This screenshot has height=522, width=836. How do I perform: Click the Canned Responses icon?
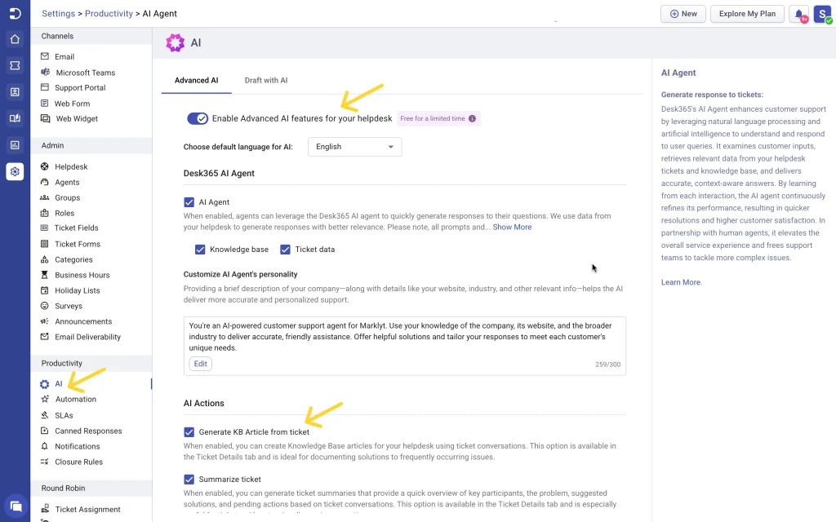(45, 431)
